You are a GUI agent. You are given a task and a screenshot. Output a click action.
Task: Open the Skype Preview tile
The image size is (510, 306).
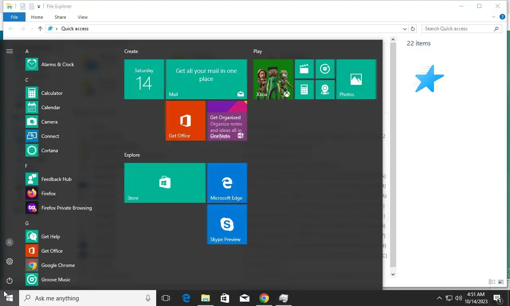(227, 224)
